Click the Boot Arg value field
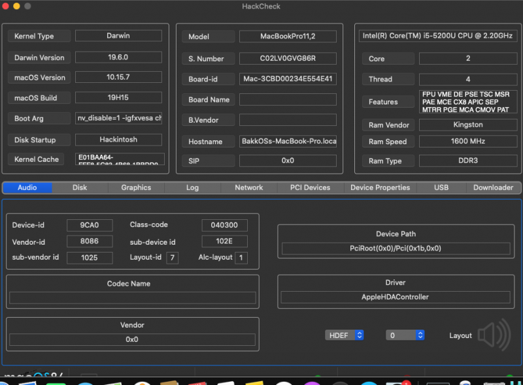 click(119, 118)
